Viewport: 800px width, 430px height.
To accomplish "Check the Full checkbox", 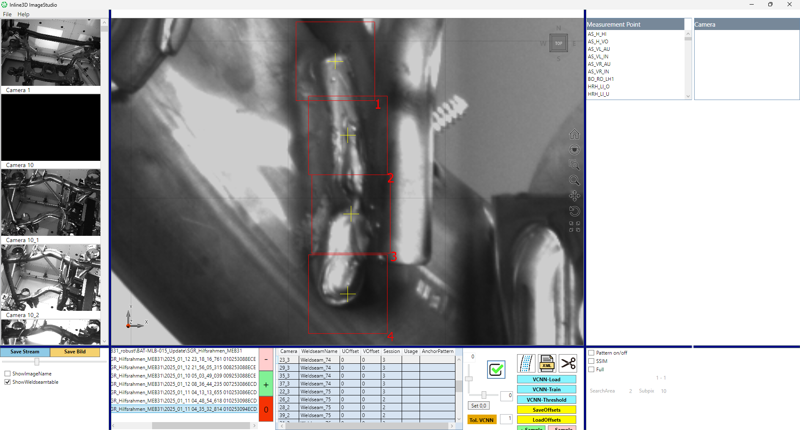I will tap(591, 370).
